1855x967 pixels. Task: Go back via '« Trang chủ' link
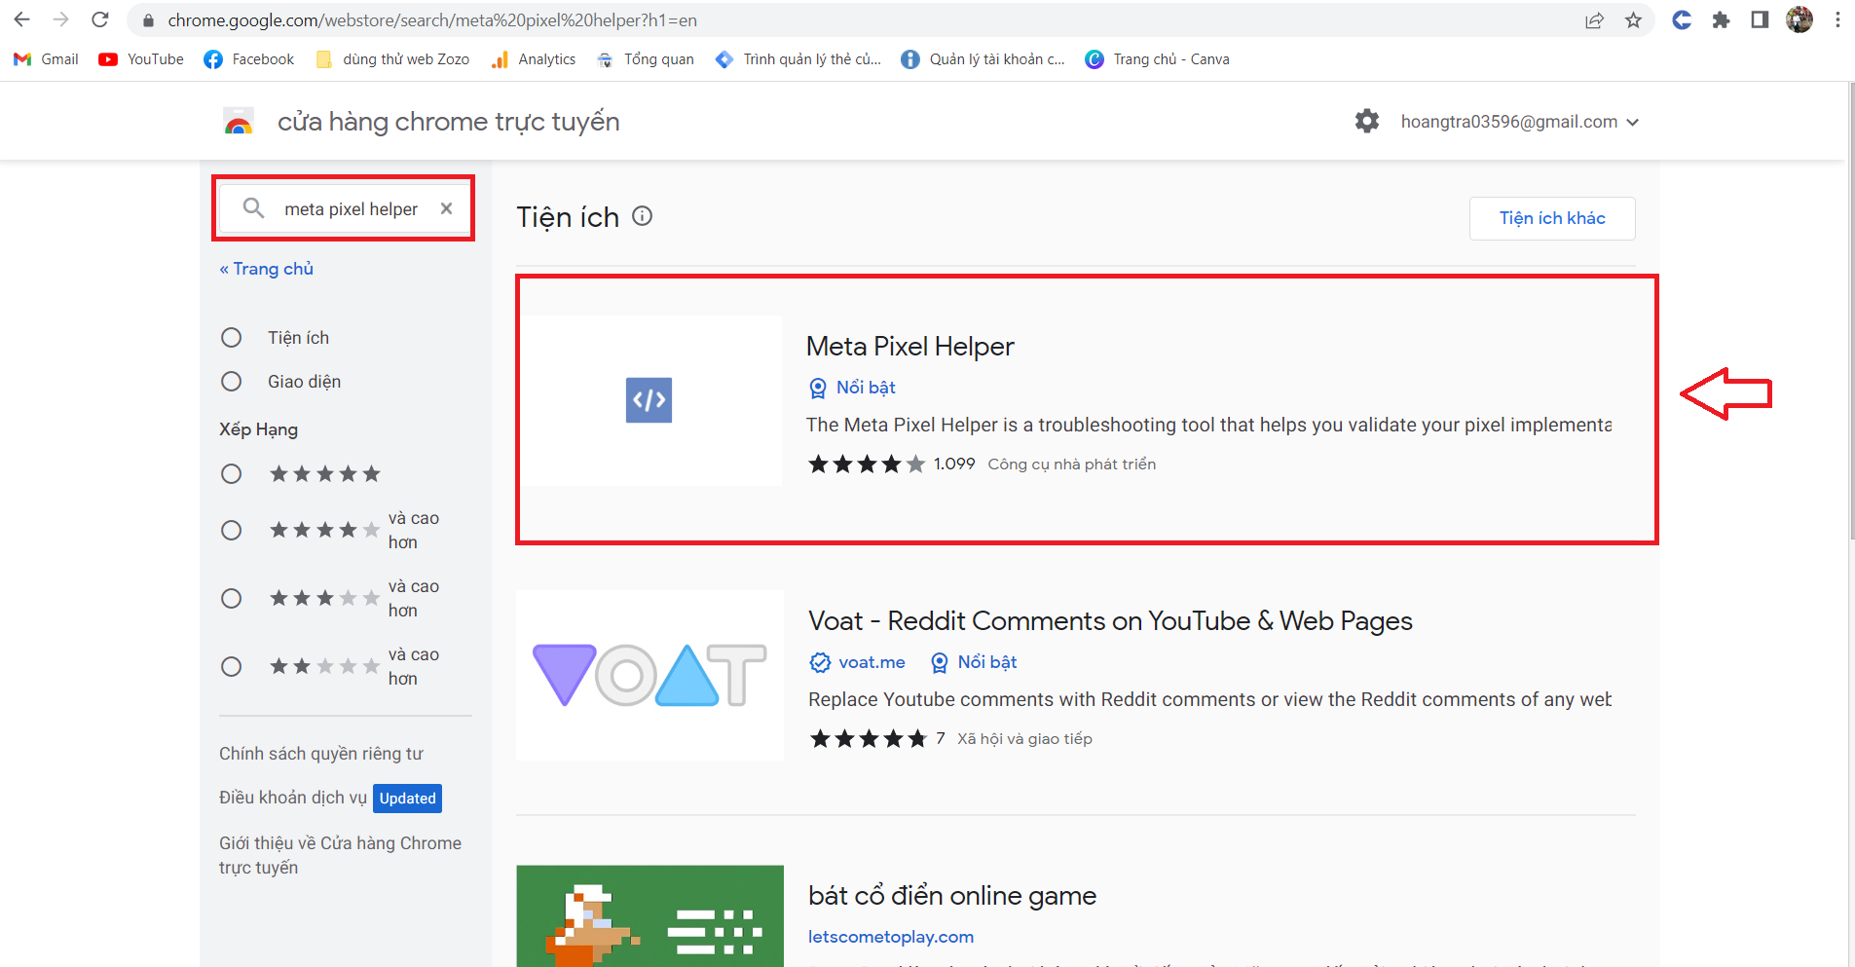(266, 269)
